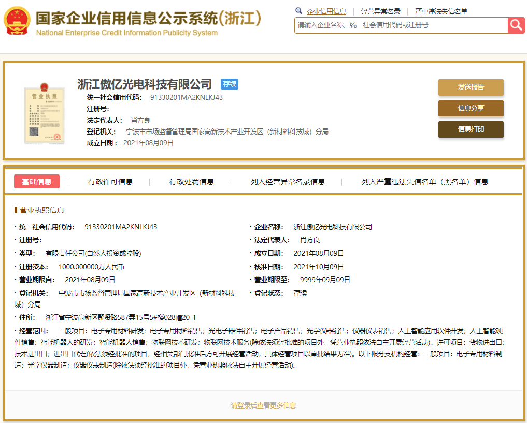This screenshot has width=527, height=423.
Task: Click the 存续 status badge
Action: tap(229, 84)
